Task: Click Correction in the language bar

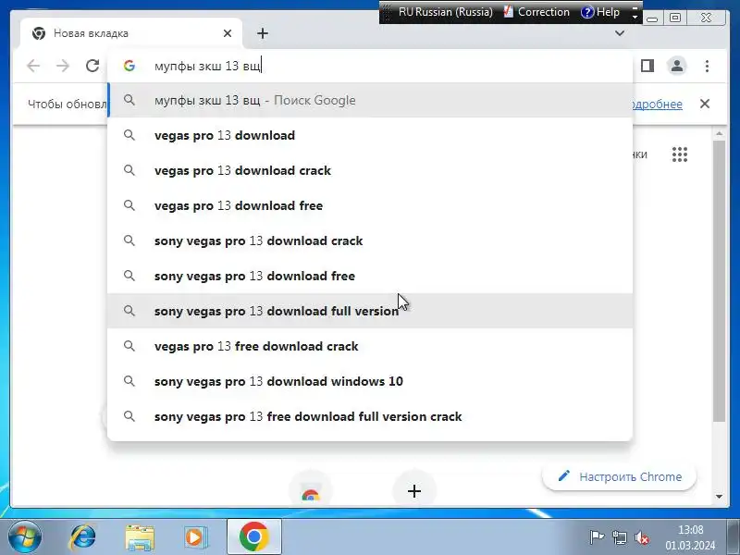Action: click(536, 12)
